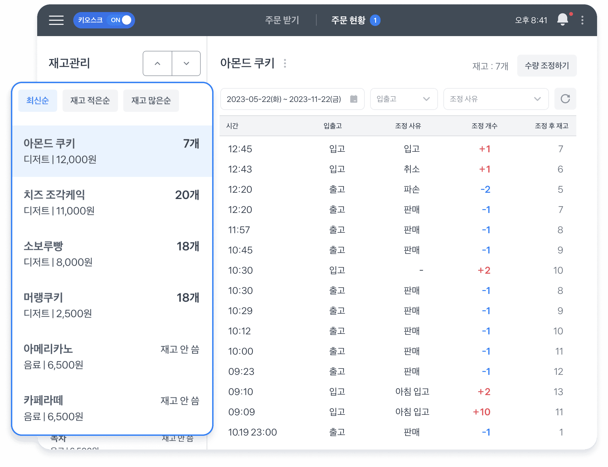Switch to 주문 받기 tab
The image size is (608, 467).
coord(282,20)
